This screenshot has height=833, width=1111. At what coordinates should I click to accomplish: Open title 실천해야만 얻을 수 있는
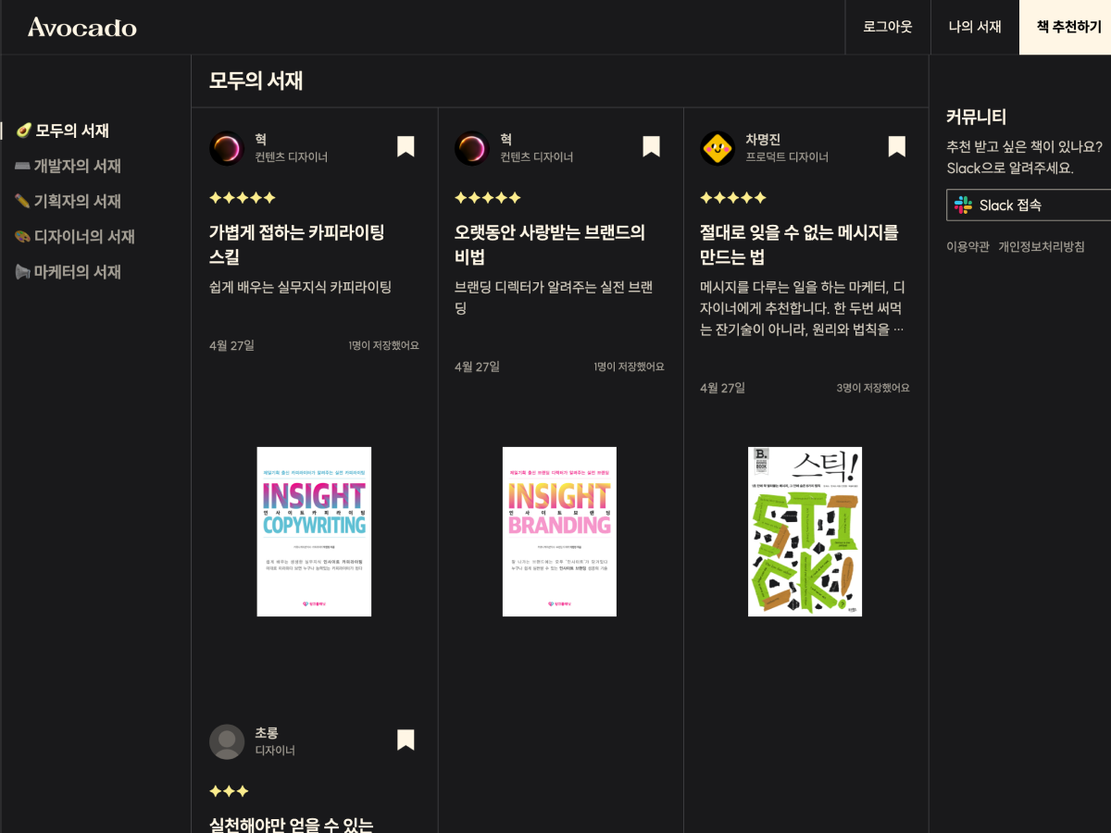coord(291,825)
